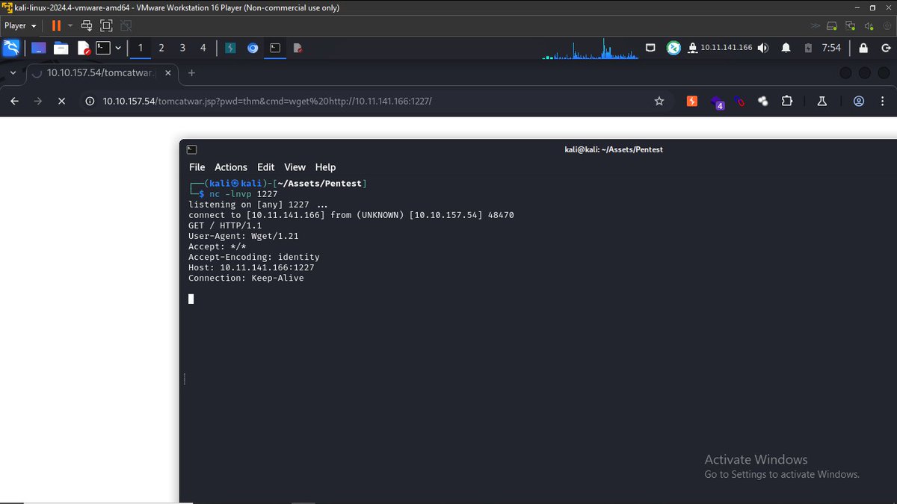This screenshot has width=897, height=504.
Task: Switch to workspace 1
Action: click(x=140, y=48)
